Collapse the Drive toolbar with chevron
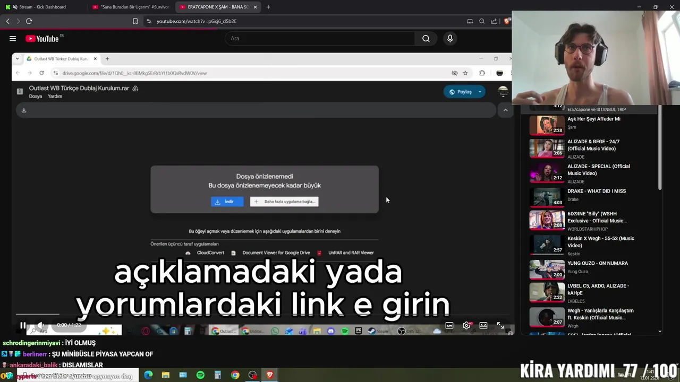 pyautogui.click(x=505, y=110)
